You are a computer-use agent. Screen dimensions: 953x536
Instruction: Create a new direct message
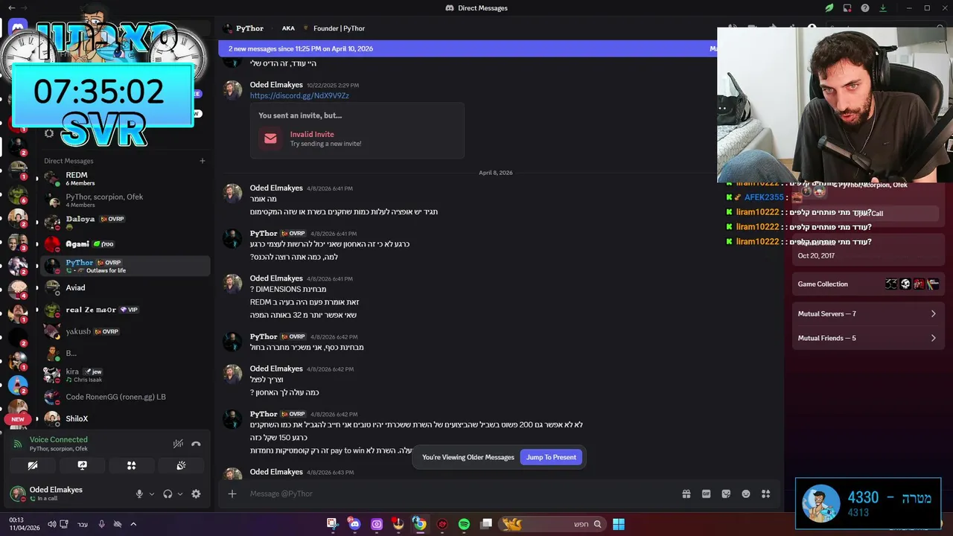202,161
